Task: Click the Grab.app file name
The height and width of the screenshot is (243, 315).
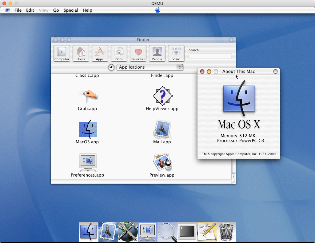Action: point(87,109)
